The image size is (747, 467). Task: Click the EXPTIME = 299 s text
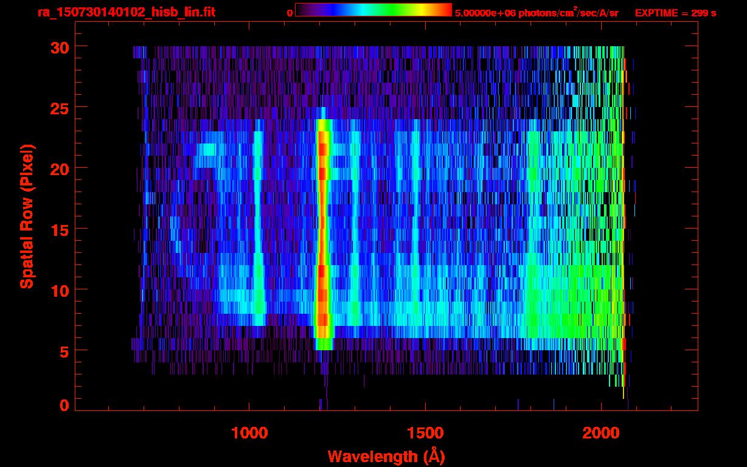pos(675,13)
